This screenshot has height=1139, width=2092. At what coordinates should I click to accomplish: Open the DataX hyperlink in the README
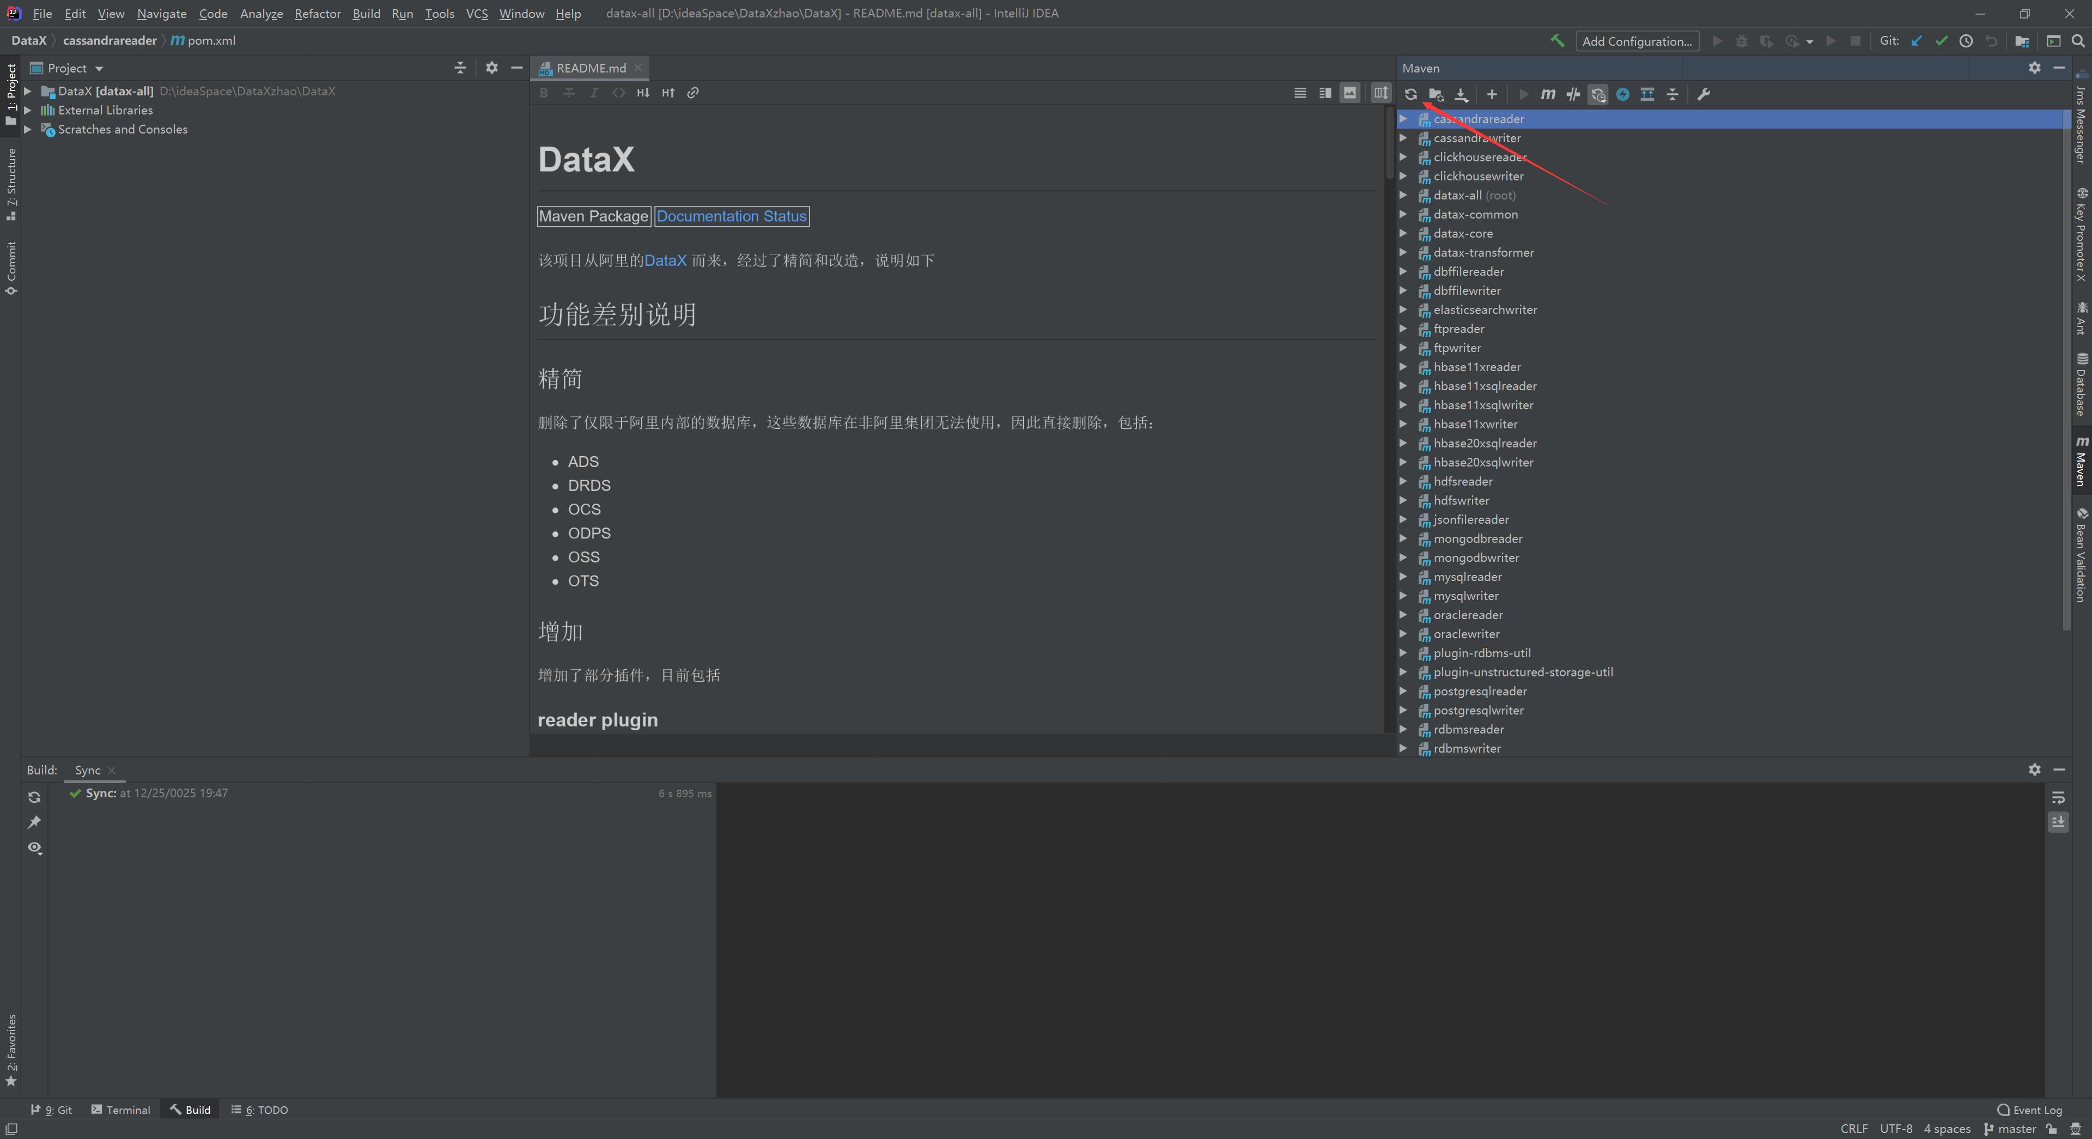pyautogui.click(x=665, y=260)
